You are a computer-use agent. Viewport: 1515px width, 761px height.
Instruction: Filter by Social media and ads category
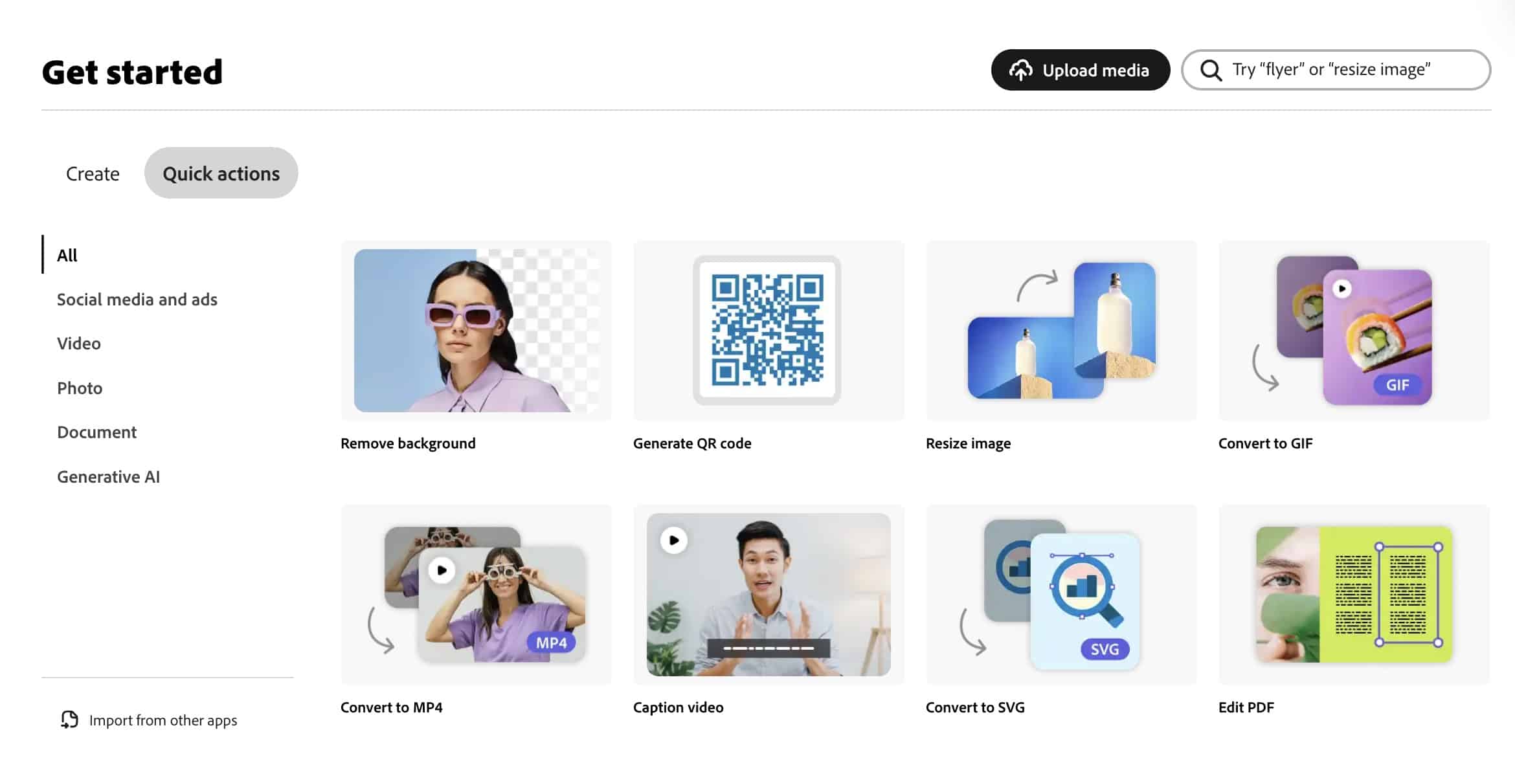[137, 299]
